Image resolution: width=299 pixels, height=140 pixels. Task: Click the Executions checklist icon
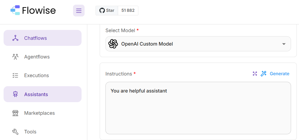pos(15,75)
